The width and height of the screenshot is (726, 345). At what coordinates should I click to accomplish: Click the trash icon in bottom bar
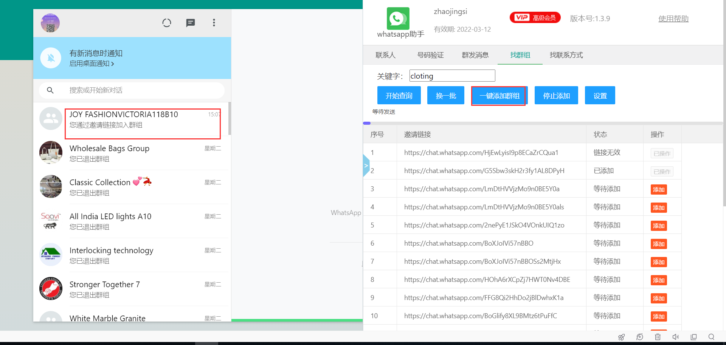658,337
